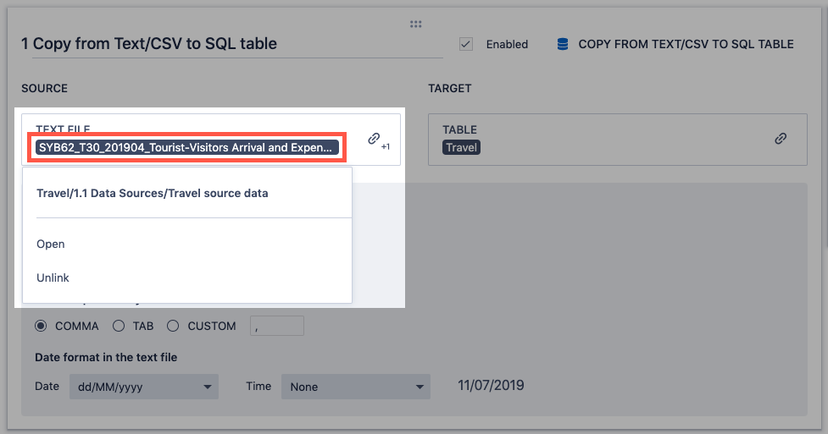Click the database icon beside operation type
The image size is (828, 434).
point(563,44)
